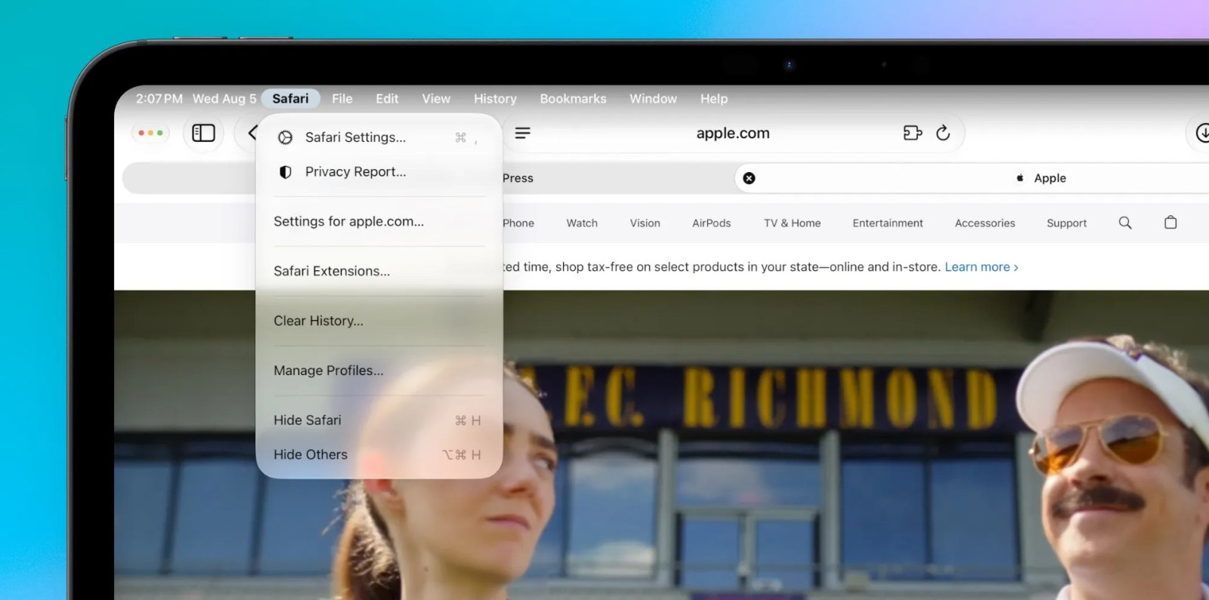Open the Edit menu
Viewport: 1209px width, 600px height.
[387, 99]
